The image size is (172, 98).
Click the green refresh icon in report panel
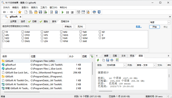[98, 60]
